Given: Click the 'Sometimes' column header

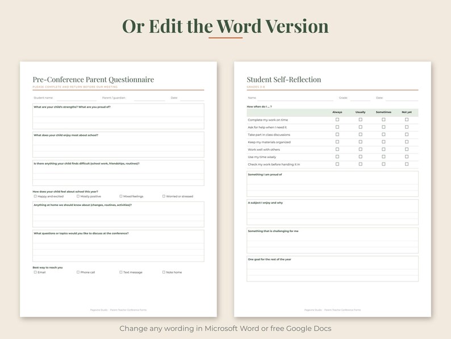Looking at the screenshot, I should click(383, 112).
